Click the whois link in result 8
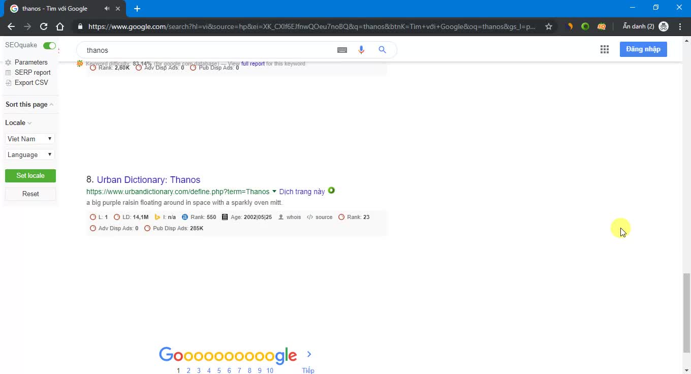Viewport: 691px width, 374px height. tap(294, 217)
